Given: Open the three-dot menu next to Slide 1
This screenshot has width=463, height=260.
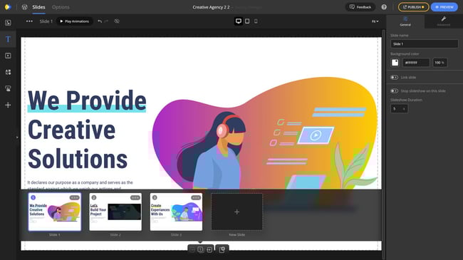Looking at the screenshot, I should pos(29,21).
